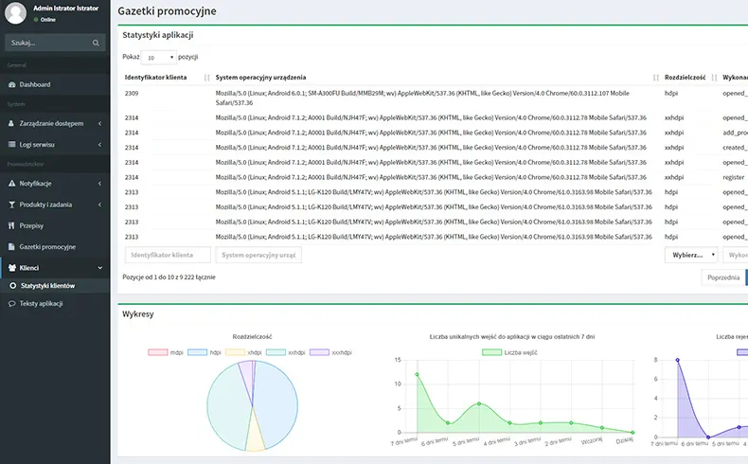748x464 pixels.
Task: Open the Pokaż entries count dropdown
Action: coord(157,57)
